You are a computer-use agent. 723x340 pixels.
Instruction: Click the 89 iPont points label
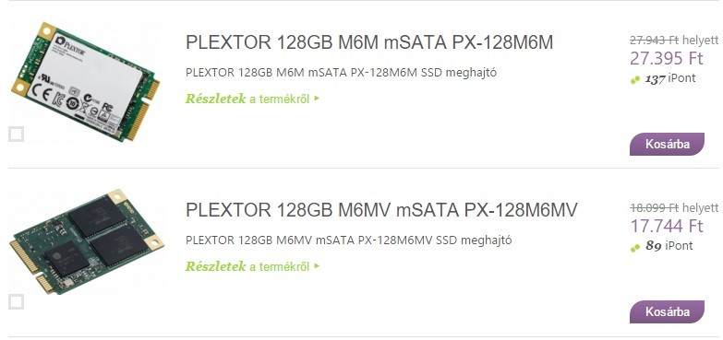tap(669, 246)
